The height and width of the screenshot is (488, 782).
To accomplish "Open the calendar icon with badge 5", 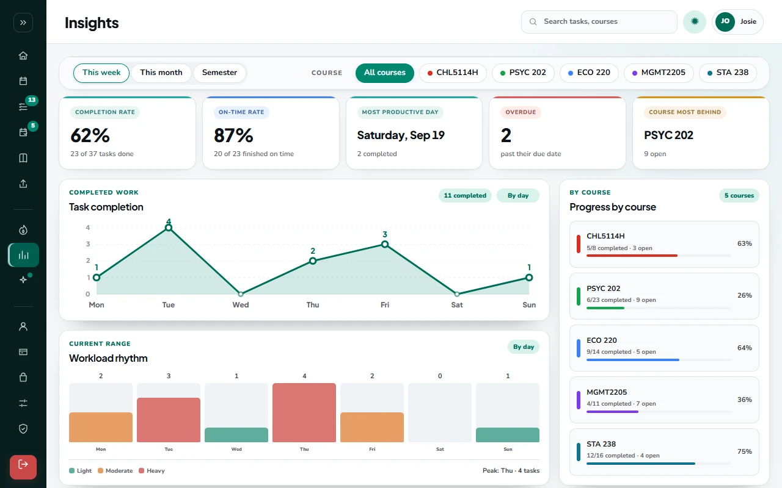I will point(23,132).
